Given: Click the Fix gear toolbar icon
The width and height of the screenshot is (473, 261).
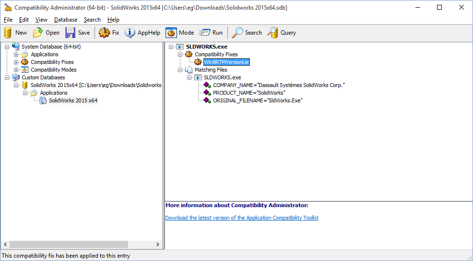Looking at the screenshot, I should (105, 33).
